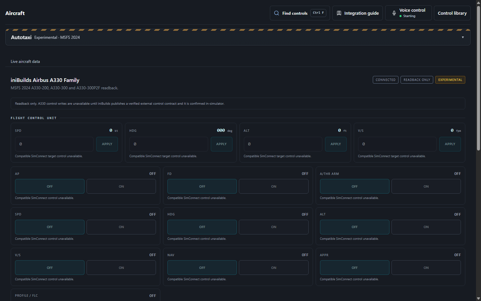
Task: Click the iniBuilds Airbus A330 Family heading
Action: point(45,80)
